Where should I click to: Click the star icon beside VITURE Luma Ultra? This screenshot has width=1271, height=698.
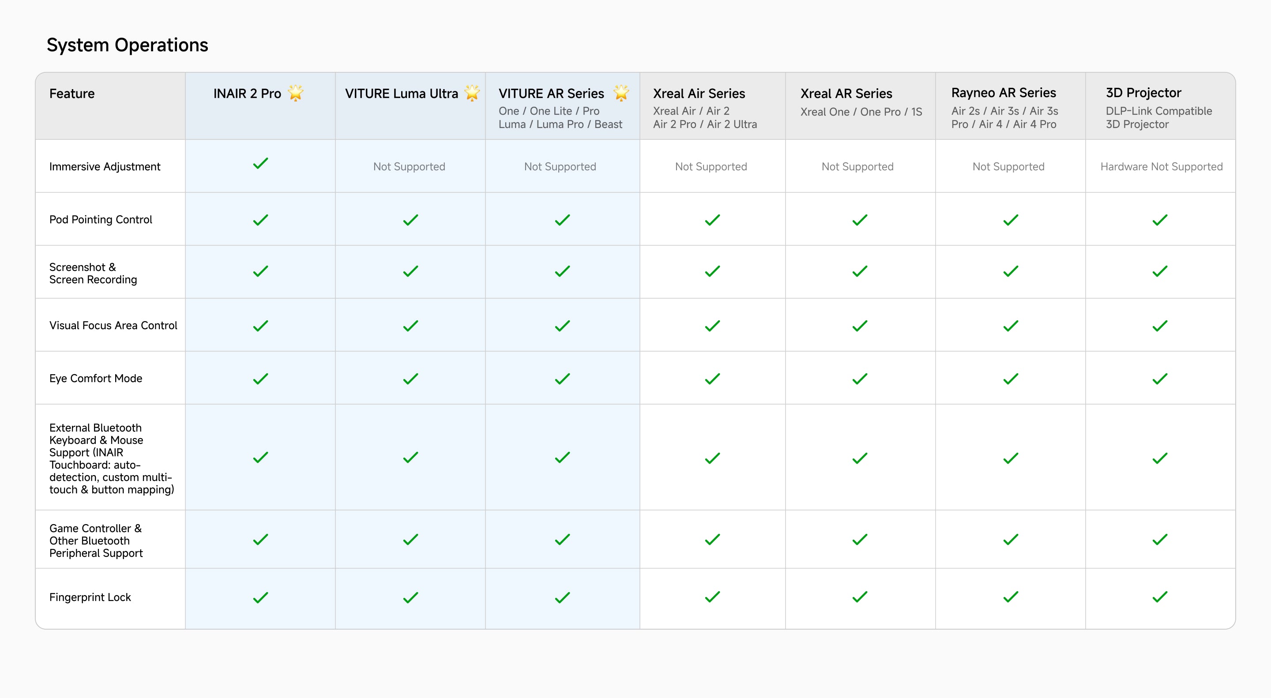472,93
